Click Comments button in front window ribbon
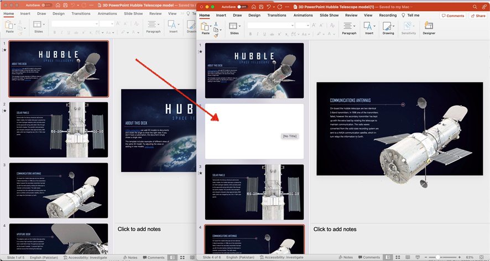This screenshot has width=490, height=261. point(453,15)
